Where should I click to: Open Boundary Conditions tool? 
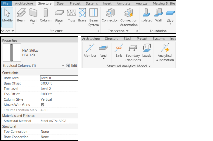[x=133, y=52]
